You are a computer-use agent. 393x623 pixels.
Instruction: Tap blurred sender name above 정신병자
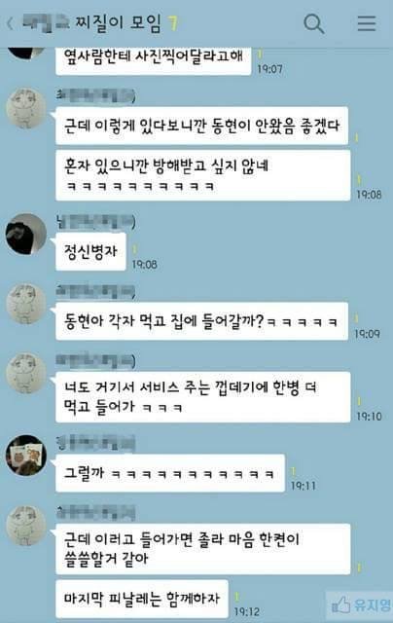coord(95,222)
